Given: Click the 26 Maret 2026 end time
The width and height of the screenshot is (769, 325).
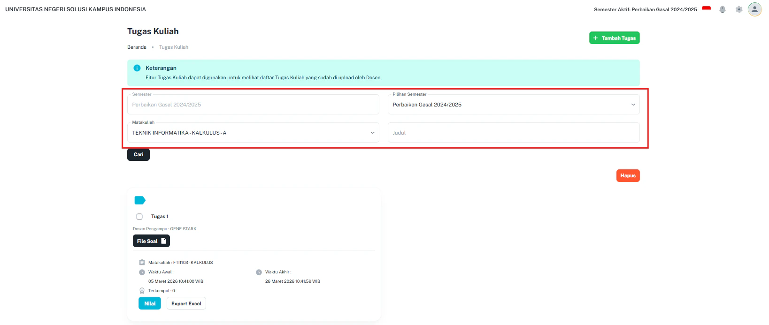Looking at the screenshot, I should click(x=292, y=281).
